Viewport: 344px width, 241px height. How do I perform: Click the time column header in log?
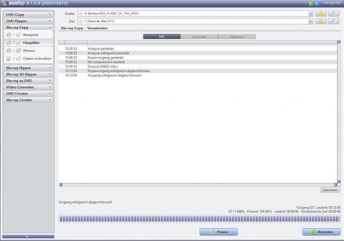coord(76,43)
